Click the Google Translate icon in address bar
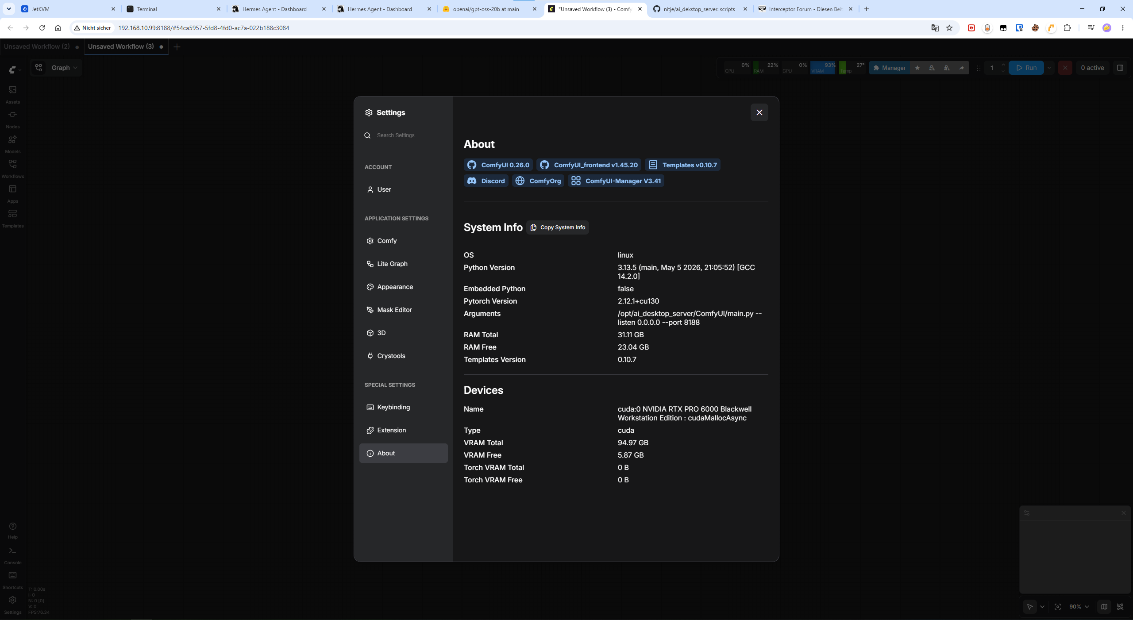 [935, 28]
